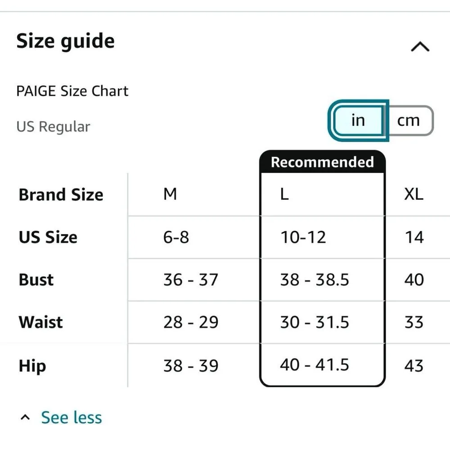Switch units to inches
Screen dimensions: 450x450
pyautogui.click(x=358, y=120)
